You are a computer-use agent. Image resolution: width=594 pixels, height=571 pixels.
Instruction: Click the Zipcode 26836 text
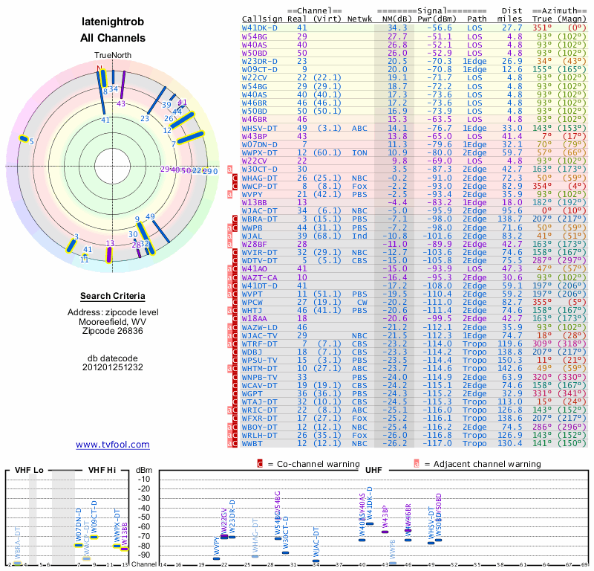click(x=113, y=331)
